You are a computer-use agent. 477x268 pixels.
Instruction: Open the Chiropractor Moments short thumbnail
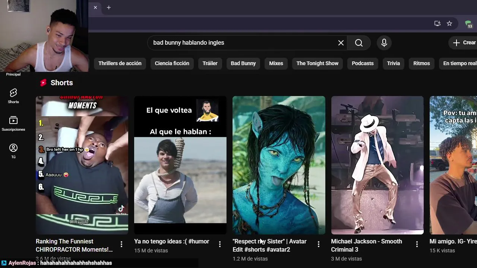pos(82,165)
